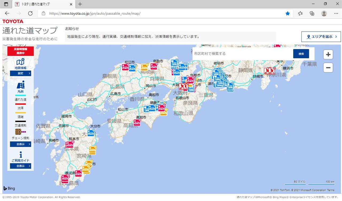
Task: Click the 凡例 legend icon
Action: click(x=21, y=85)
